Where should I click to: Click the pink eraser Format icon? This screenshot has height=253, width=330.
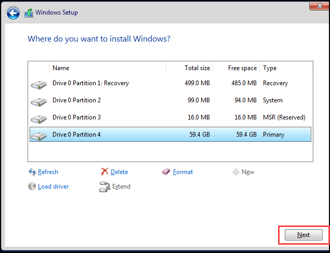click(x=166, y=172)
